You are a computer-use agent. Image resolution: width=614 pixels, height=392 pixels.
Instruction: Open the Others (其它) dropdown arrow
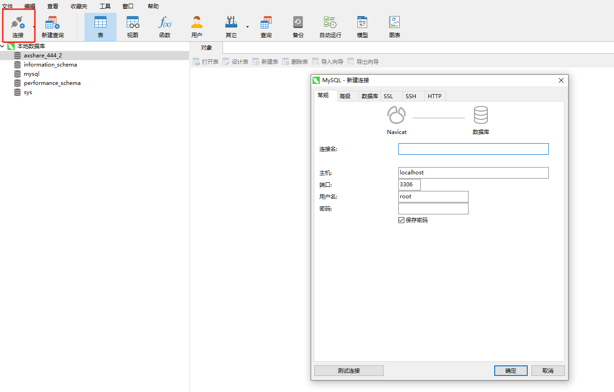247,27
